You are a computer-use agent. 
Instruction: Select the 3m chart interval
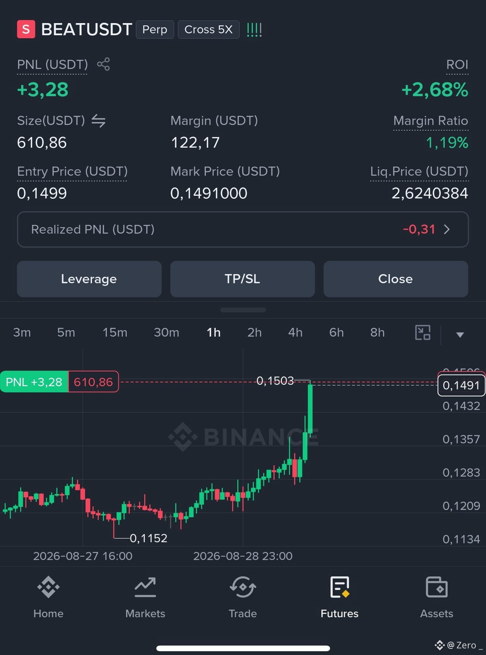(x=22, y=332)
